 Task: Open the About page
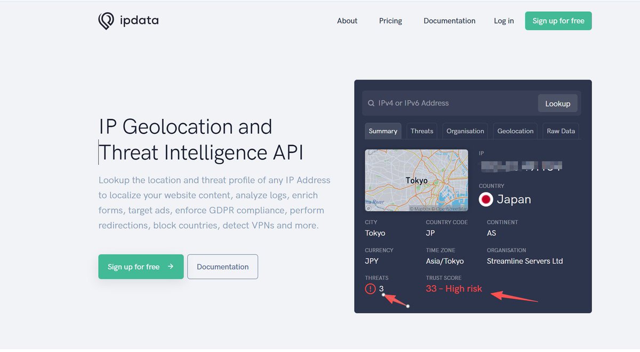[347, 21]
